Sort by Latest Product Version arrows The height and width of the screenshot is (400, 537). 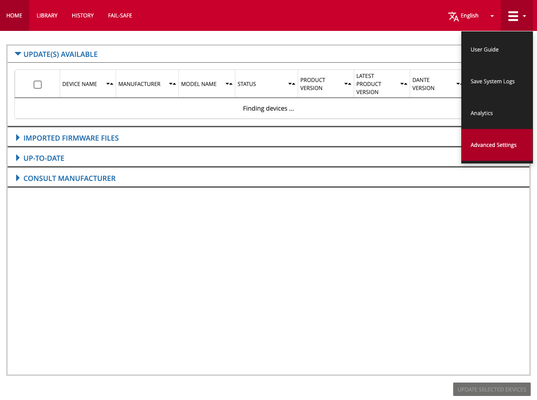[x=404, y=84]
